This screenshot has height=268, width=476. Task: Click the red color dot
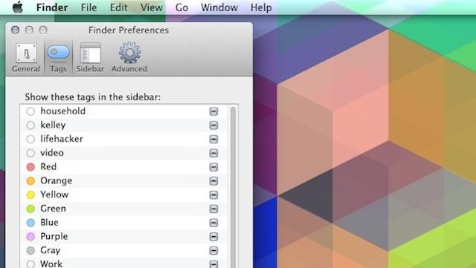pyautogui.click(x=30, y=167)
